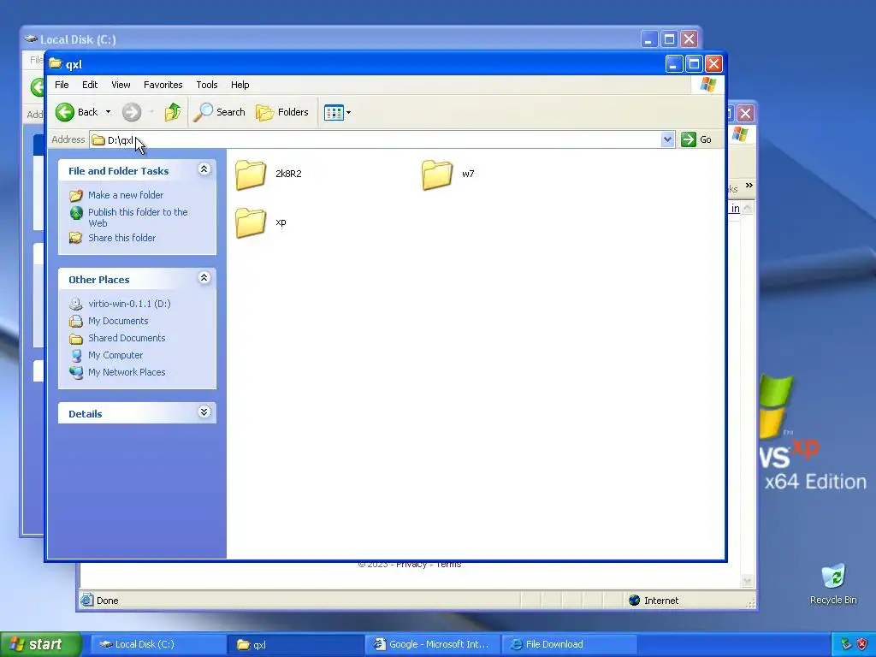Click the qxl taskbar button
876x657 pixels.
295,645
